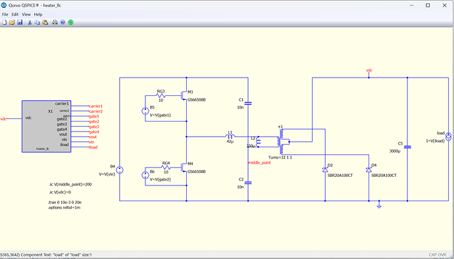Select the B4 voltage source symbol
Screen dimensions: 454x259
pyautogui.click(x=120, y=170)
